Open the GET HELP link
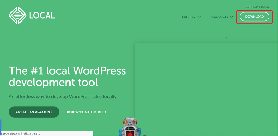This screenshot has height=136, width=278. (x=252, y=7)
